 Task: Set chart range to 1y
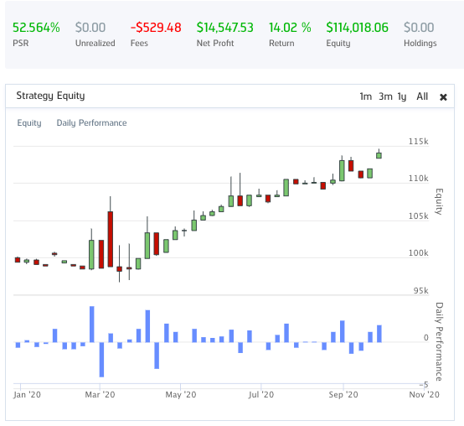(401, 97)
